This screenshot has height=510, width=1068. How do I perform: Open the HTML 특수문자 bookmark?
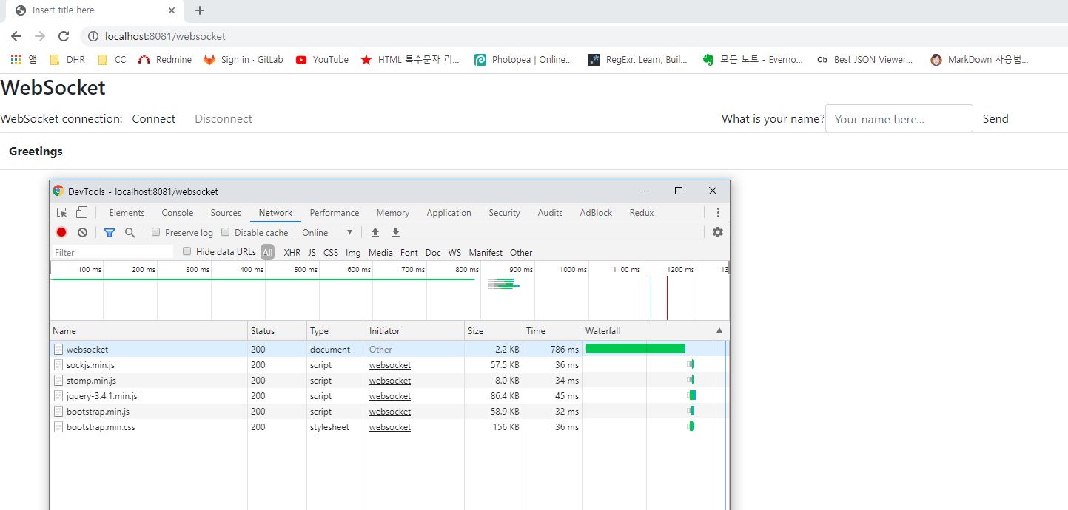click(410, 60)
